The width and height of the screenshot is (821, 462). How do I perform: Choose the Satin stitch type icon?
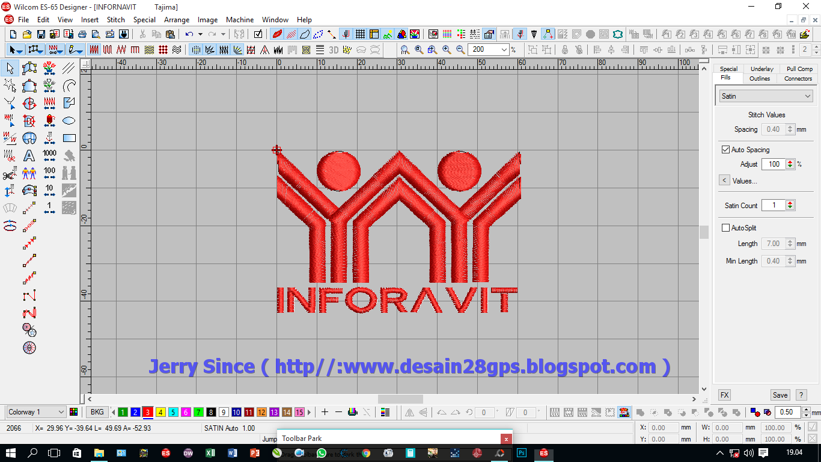pyautogui.click(x=94, y=49)
